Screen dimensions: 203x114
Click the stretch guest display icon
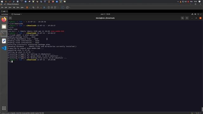click(67, 8)
